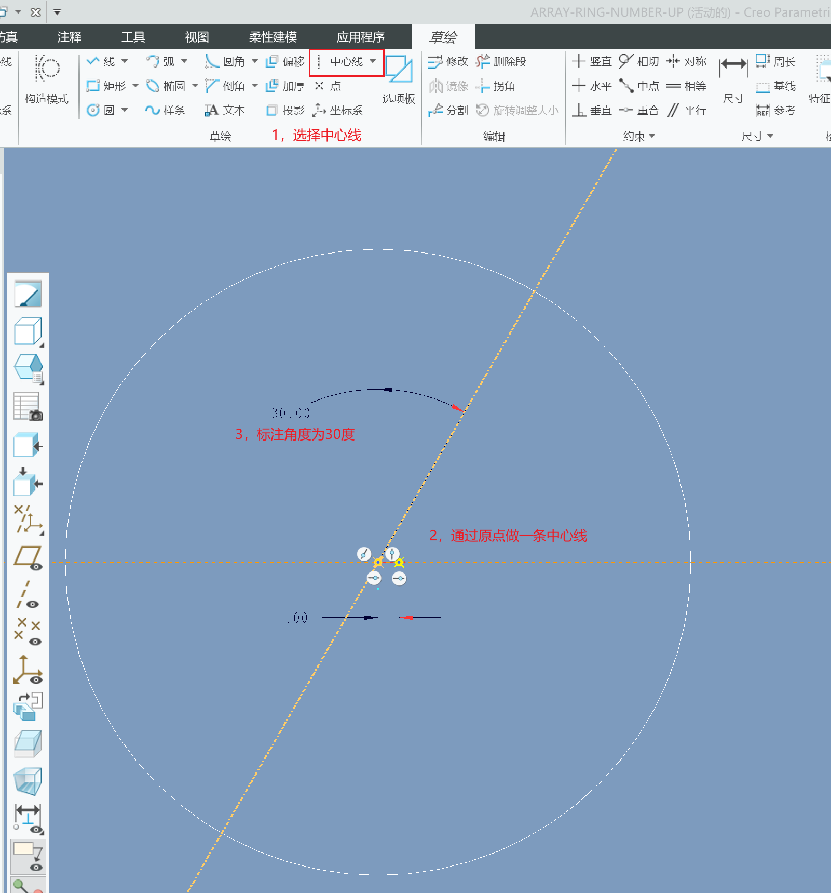
Task: Click the 参考 (Reference) dimension tool
Action: click(x=775, y=110)
